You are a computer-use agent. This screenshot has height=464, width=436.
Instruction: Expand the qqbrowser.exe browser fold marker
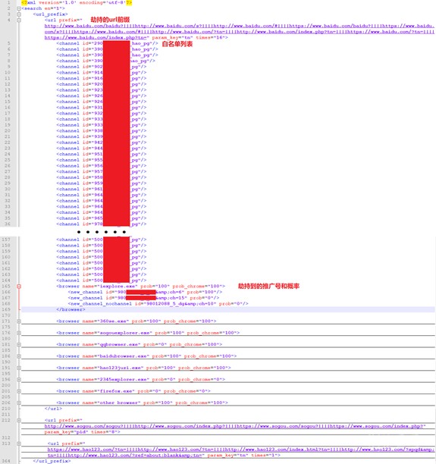(19, 344)
